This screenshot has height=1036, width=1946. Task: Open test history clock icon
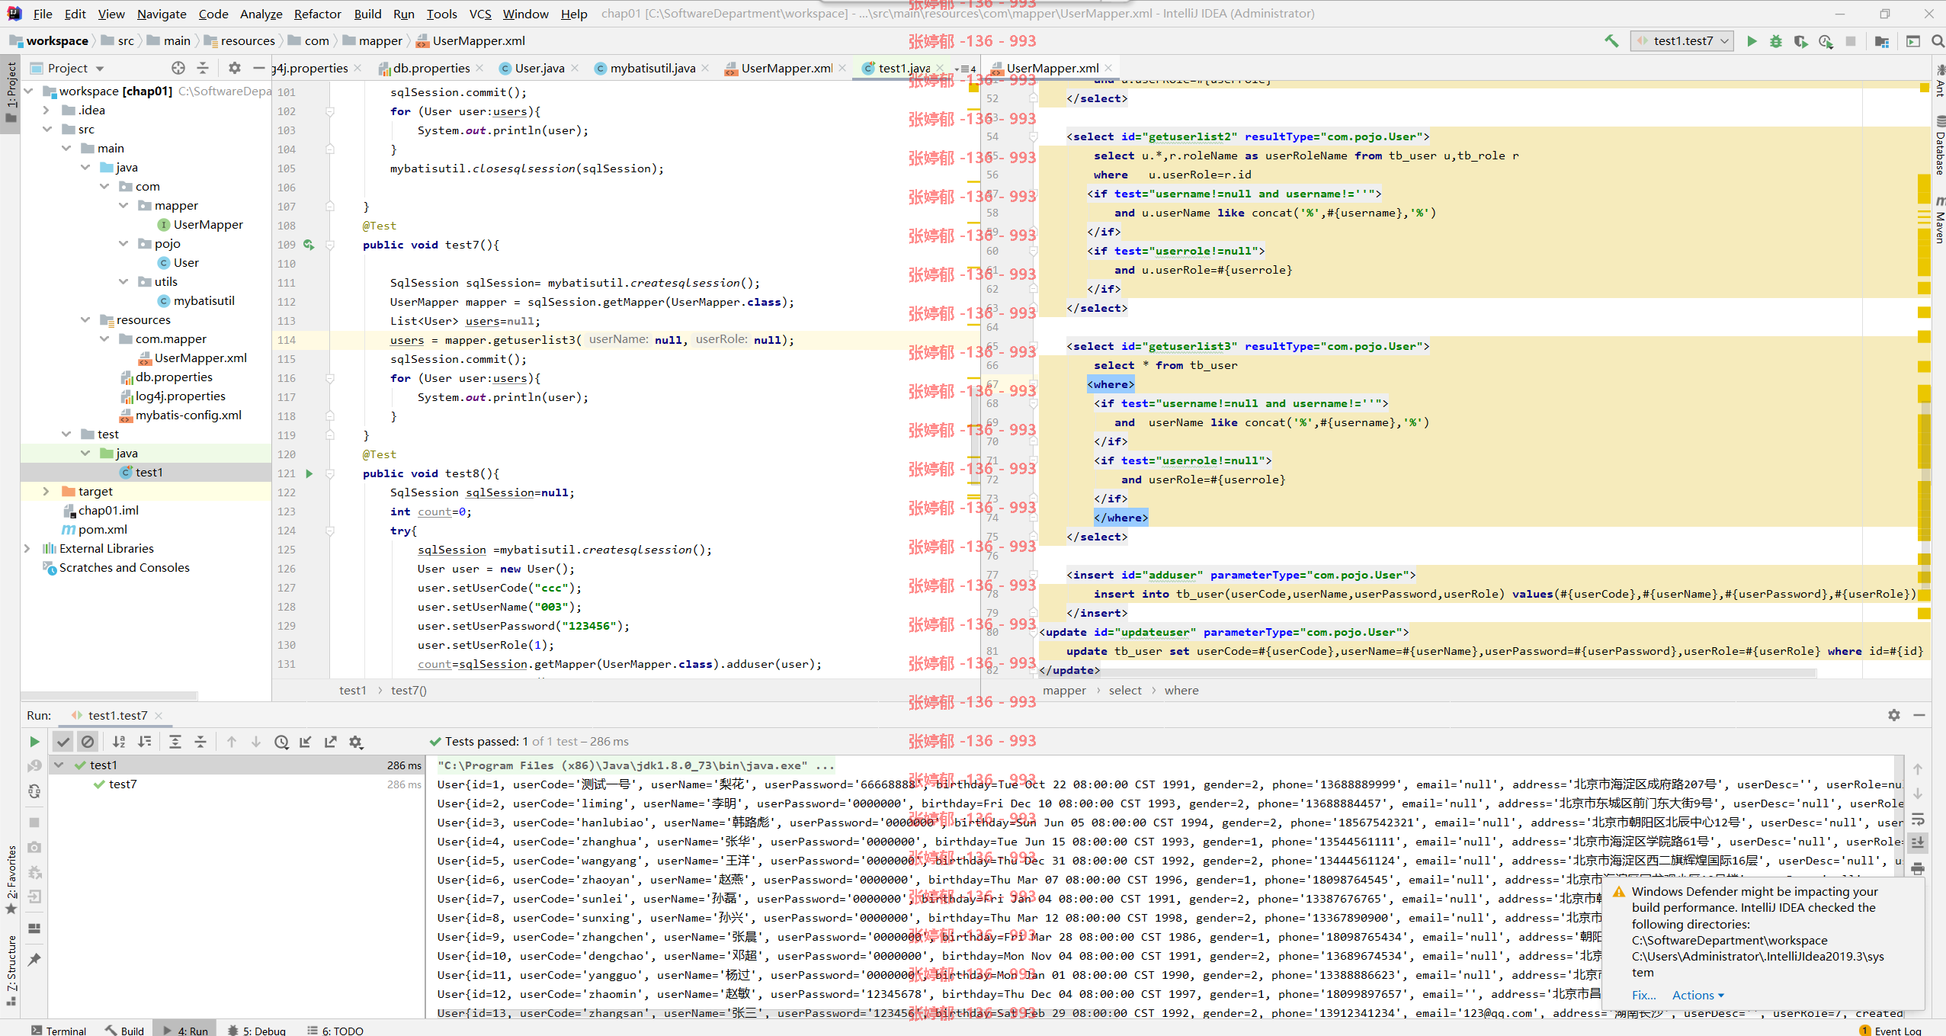281,742
